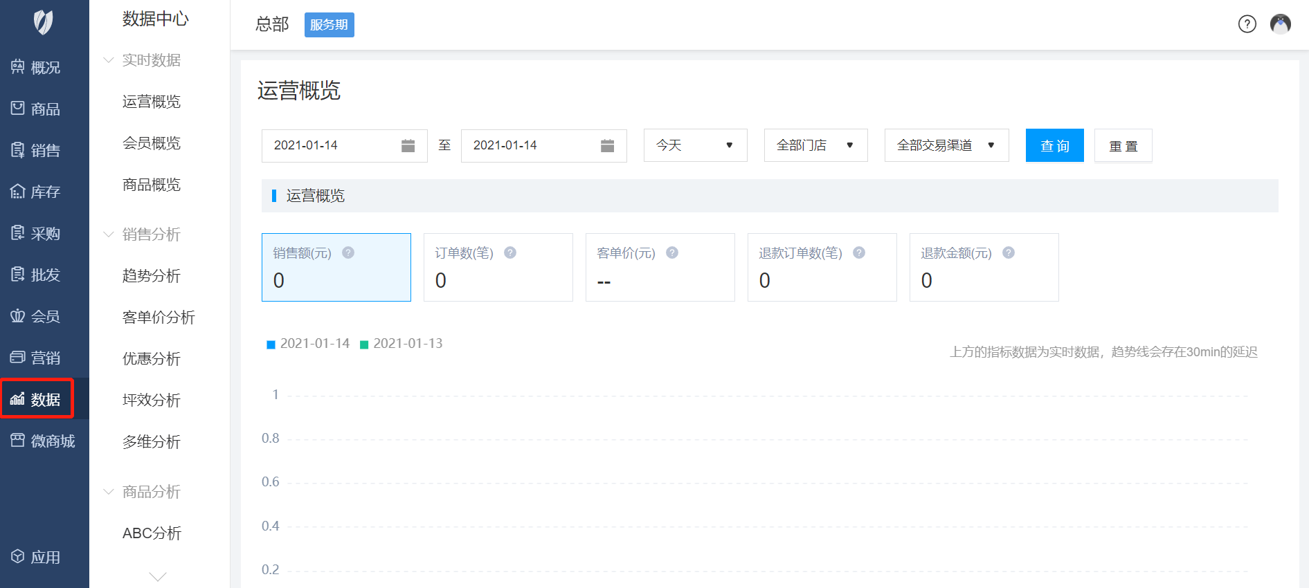This screenshot has width=1309, height=588.
Task: Go to 趋势分析 submenu item
Action: tap(152, 276)
